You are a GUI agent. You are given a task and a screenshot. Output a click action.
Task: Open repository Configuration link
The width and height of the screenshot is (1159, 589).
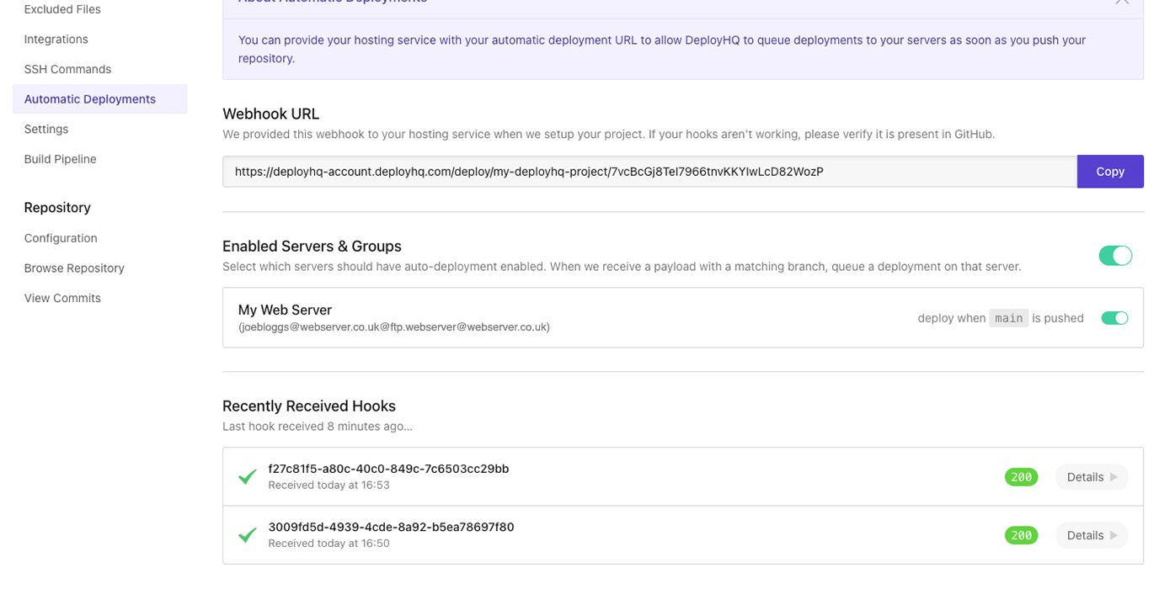61,238
